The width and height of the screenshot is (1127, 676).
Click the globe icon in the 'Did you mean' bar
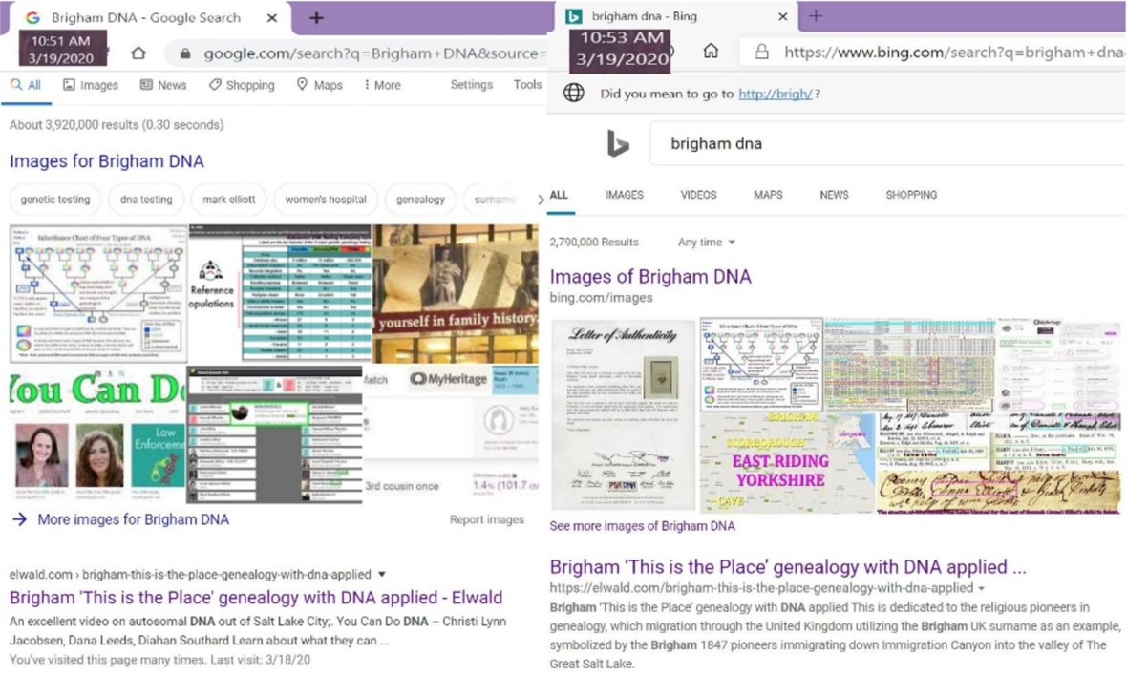pos(574,94)
